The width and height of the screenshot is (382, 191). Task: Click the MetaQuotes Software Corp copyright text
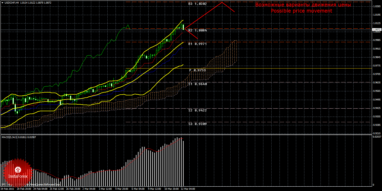click(45, 184)
